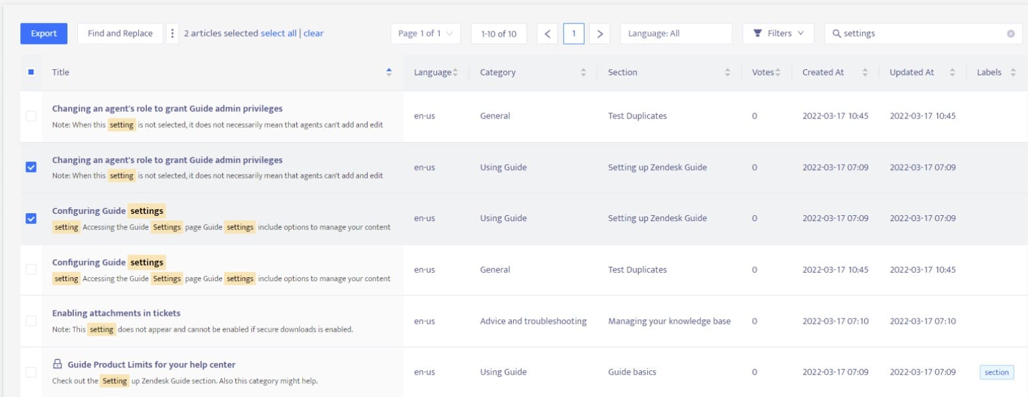
Task: Click Guide basics section cell
Action: coord(632,372)
